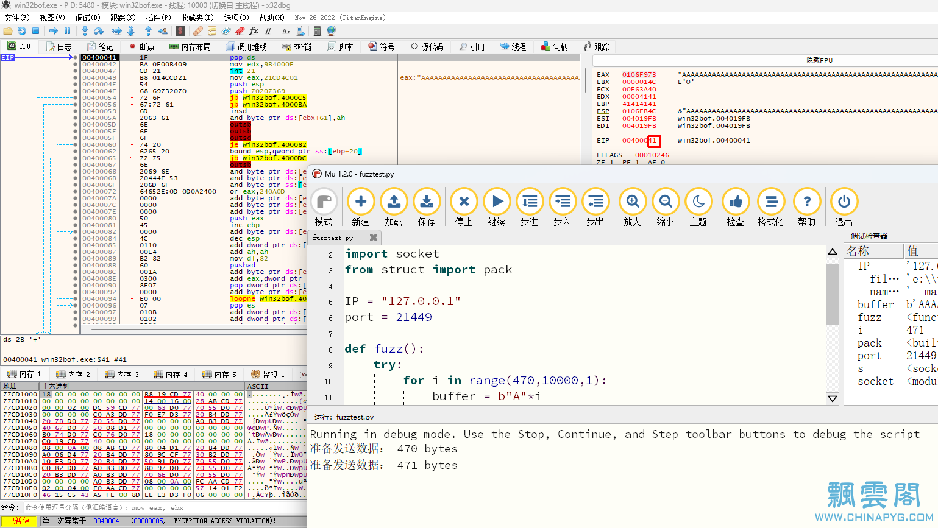The height and width of the screenshot is (528, 938).
Task: Quit Mu with the 退出 button
Action: [844, 208]
